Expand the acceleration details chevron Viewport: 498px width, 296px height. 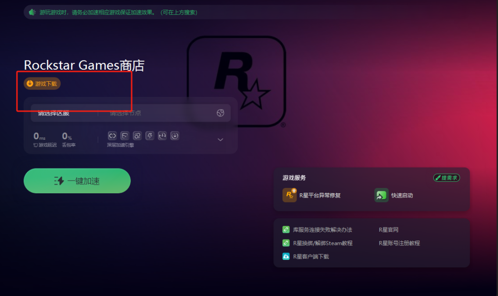(220, 140)
